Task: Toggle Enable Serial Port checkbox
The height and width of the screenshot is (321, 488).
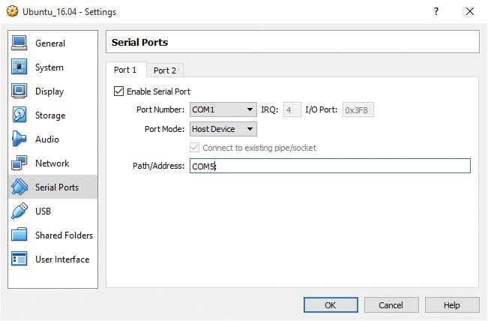Action: [x=118, y=91]
